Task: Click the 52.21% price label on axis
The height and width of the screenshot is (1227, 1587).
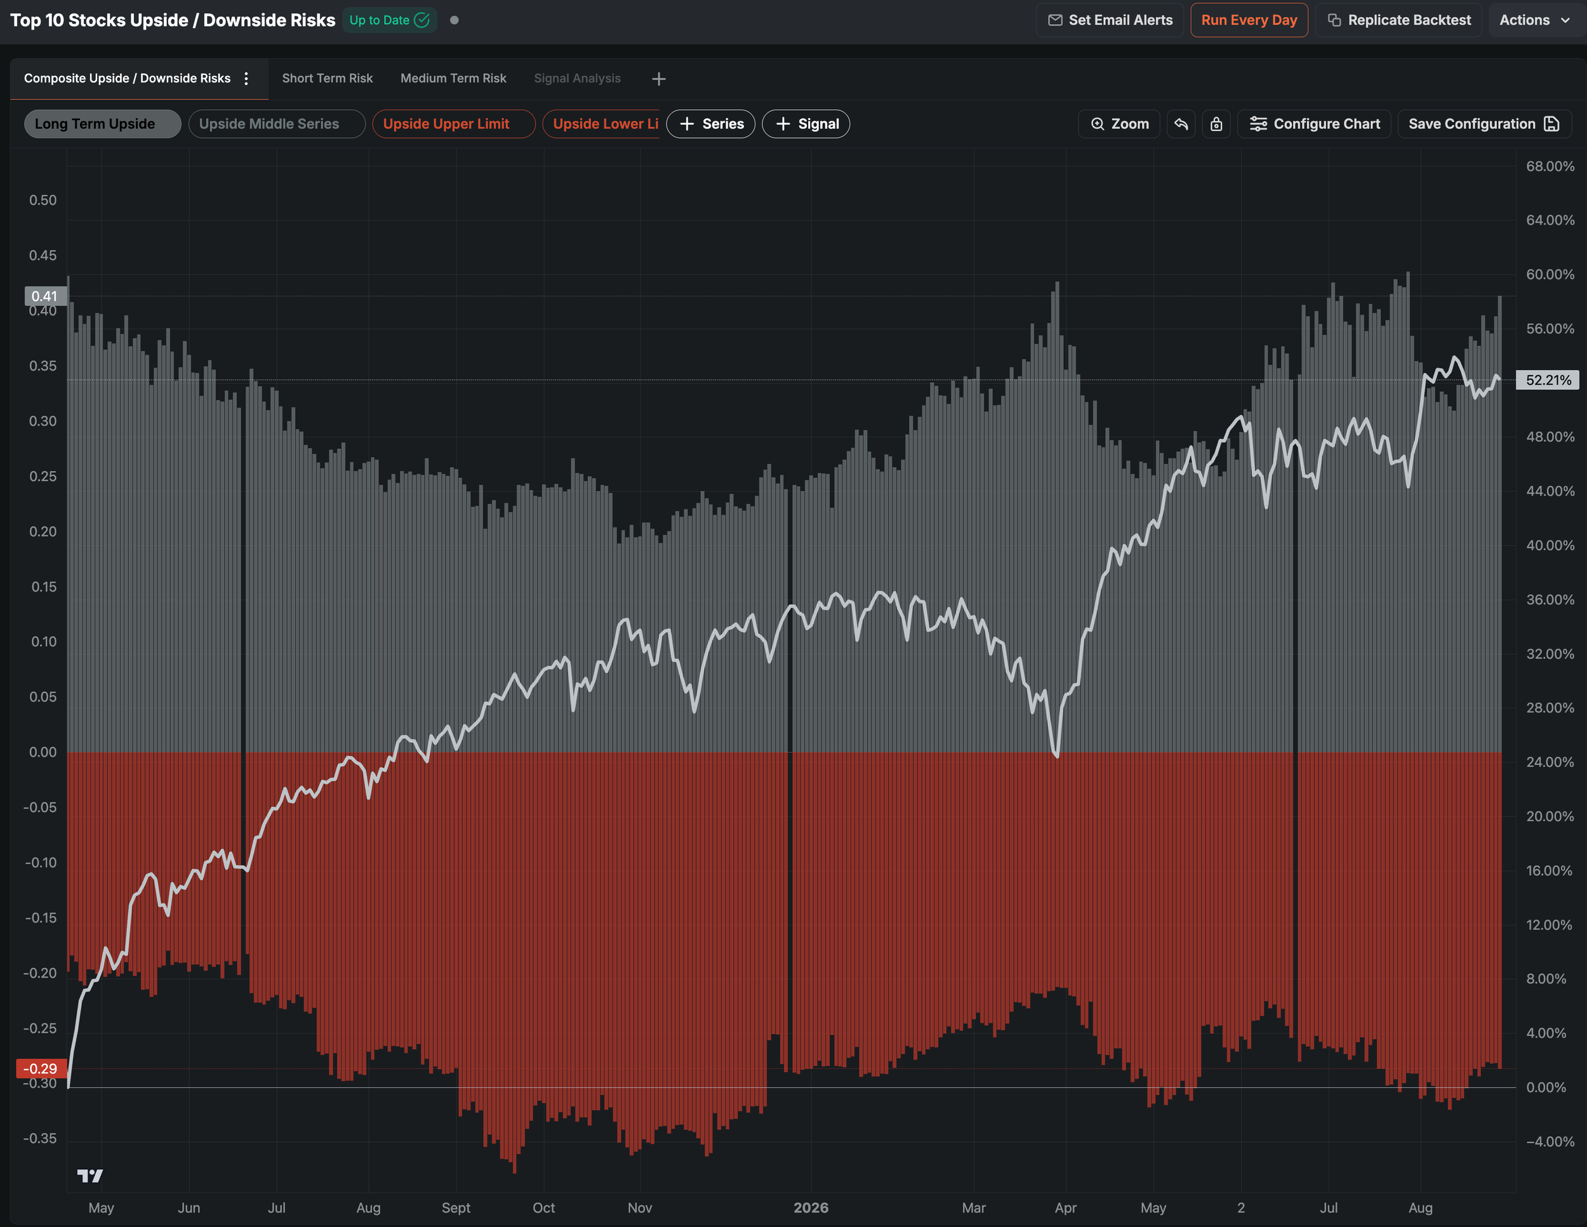Action: (x=1547, y=380)
